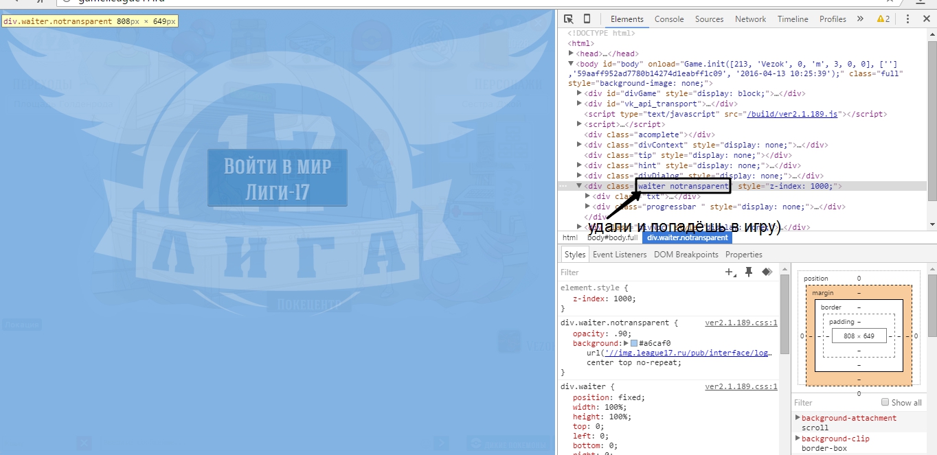Expand the hint div node
The width and height of the screenshot is (937, 455).
[x=579, y=165]
